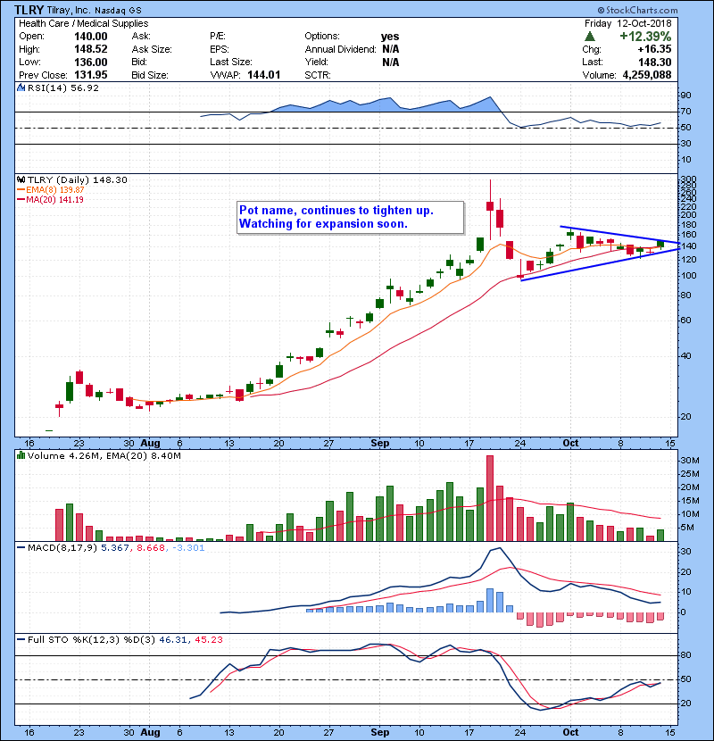The width and height of the screenshot is (714, 741).
Task: Click the 'Aug' label on bottom date axis
Action: point(150,732)
